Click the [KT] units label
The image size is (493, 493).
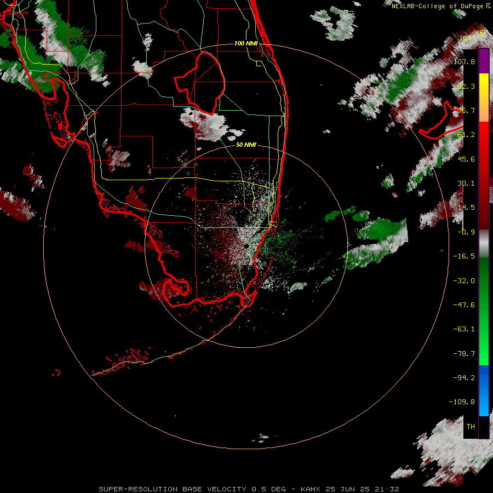(468, 38)
